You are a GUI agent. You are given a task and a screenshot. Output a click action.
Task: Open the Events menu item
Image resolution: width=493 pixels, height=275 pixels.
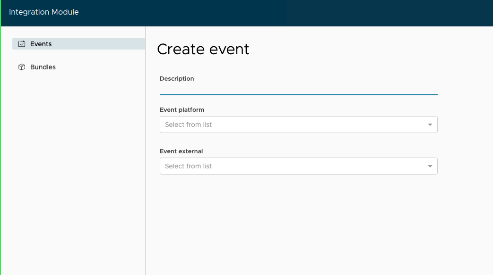tap(41, 44)
